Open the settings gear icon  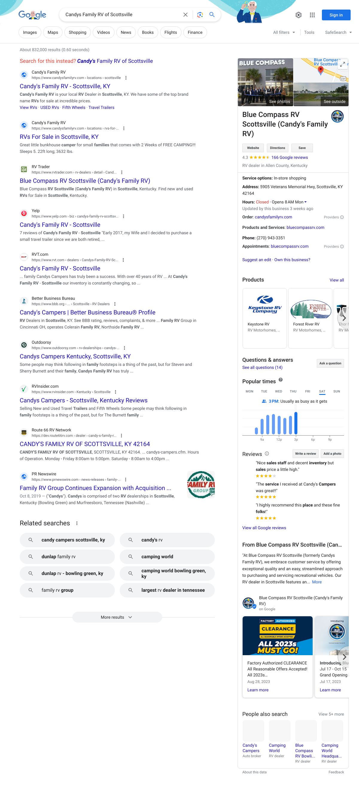click(x=299, y=15)
